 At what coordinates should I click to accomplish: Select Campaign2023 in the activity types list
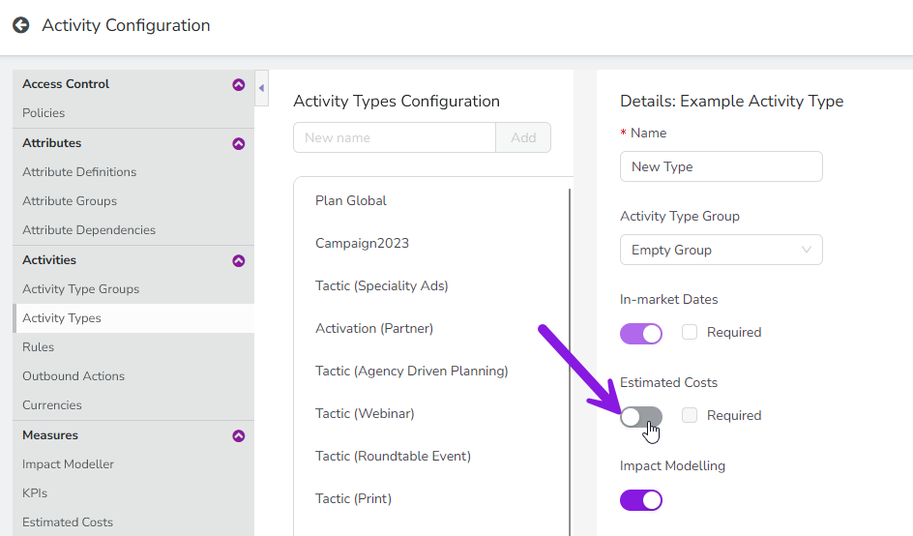pyautogui.click(x=362, y=243)
